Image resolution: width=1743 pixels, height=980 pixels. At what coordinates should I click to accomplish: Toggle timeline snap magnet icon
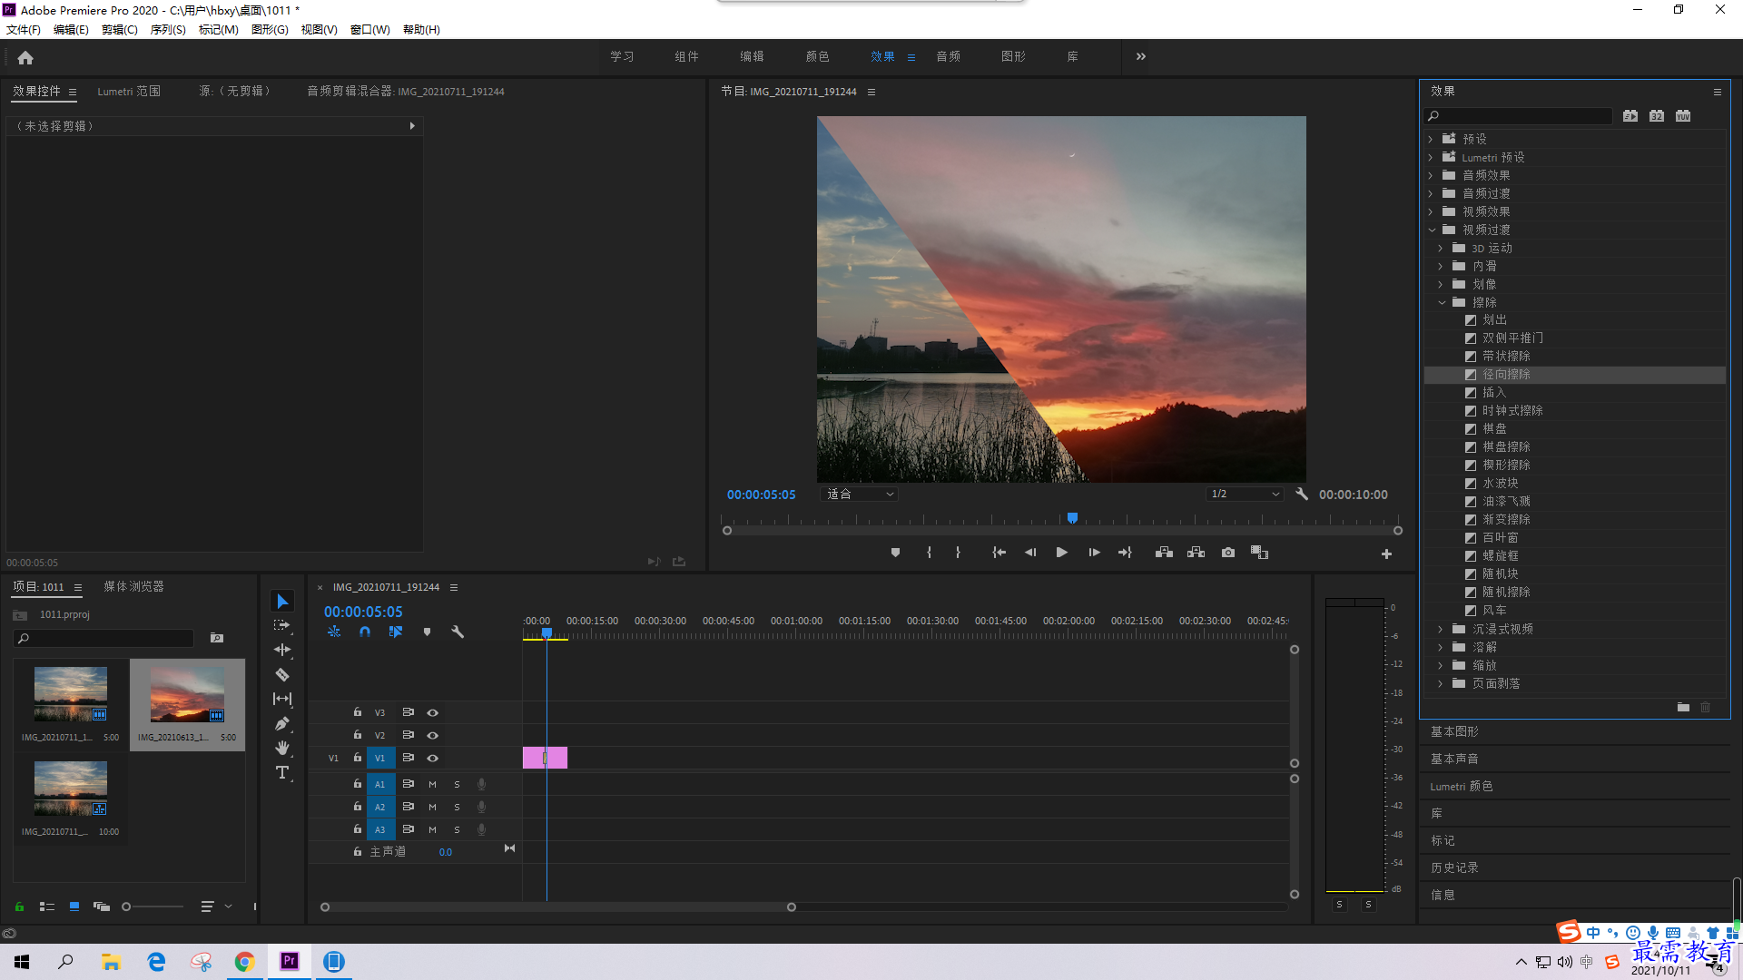pos(365,632)
